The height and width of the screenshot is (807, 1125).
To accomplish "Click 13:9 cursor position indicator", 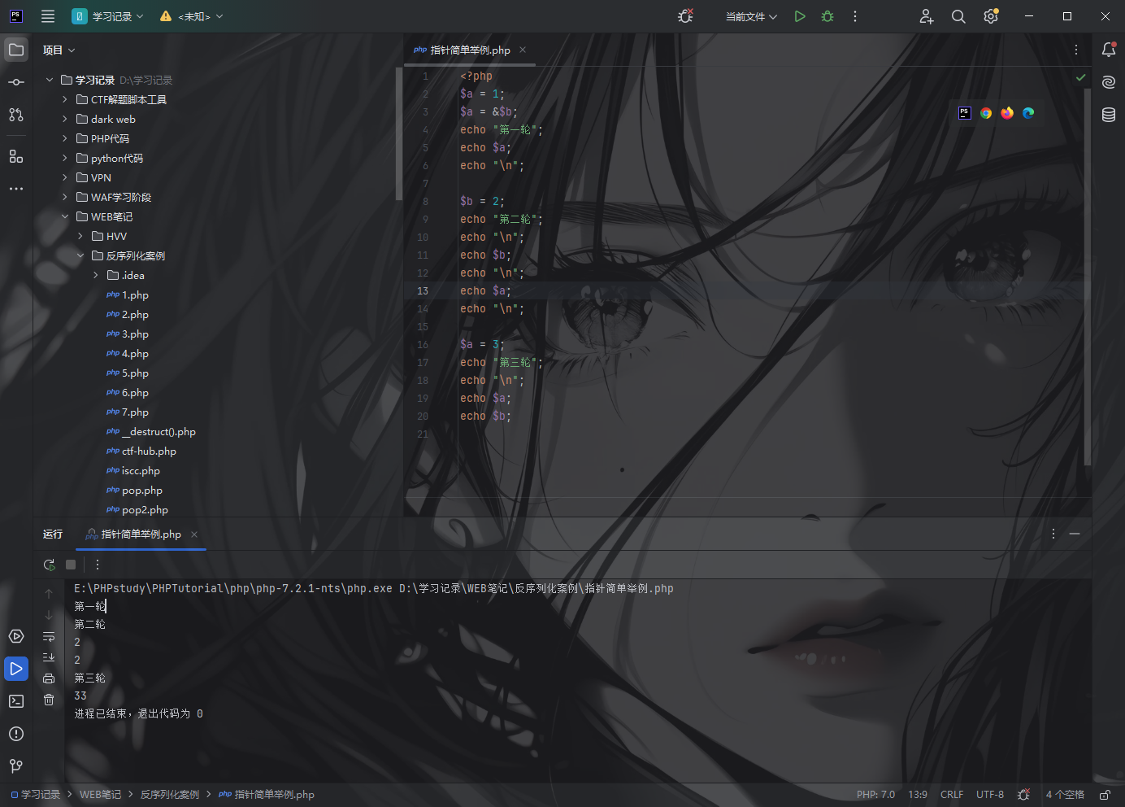I will [918, 795].
